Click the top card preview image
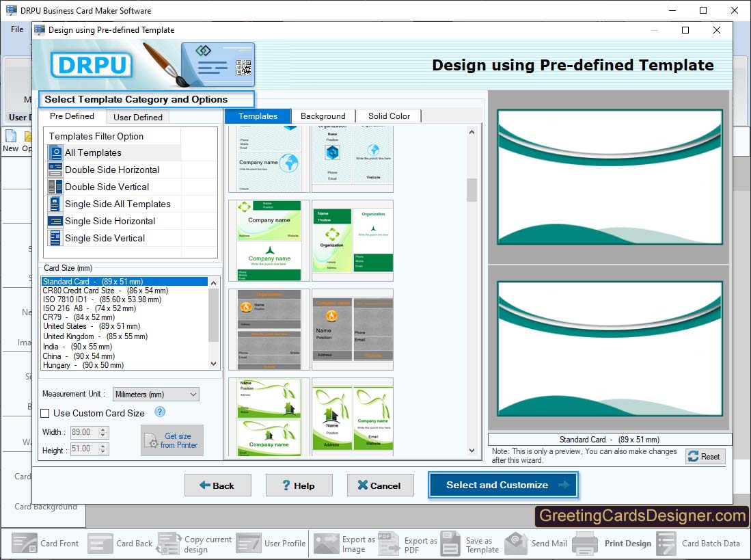Viewport: 751px width, 560px height. pos(610,177)
